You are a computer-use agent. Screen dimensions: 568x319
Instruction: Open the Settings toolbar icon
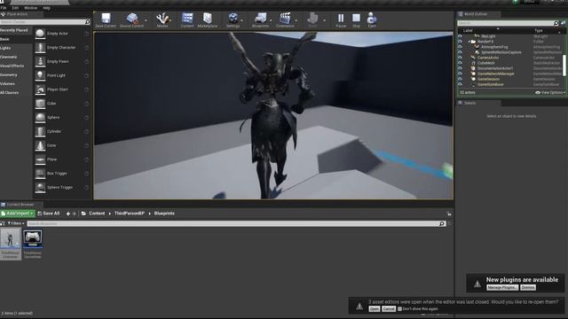click(233, 18)
